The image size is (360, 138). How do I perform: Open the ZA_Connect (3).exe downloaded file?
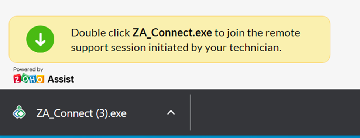(81, 113)
